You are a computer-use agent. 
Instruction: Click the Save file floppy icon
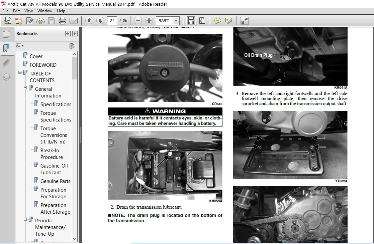(52, 21)
